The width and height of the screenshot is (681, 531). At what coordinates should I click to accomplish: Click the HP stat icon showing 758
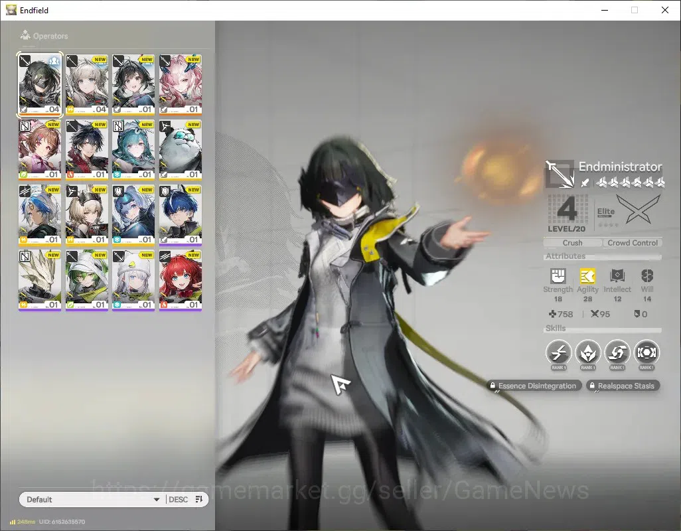tap(552, 314)
